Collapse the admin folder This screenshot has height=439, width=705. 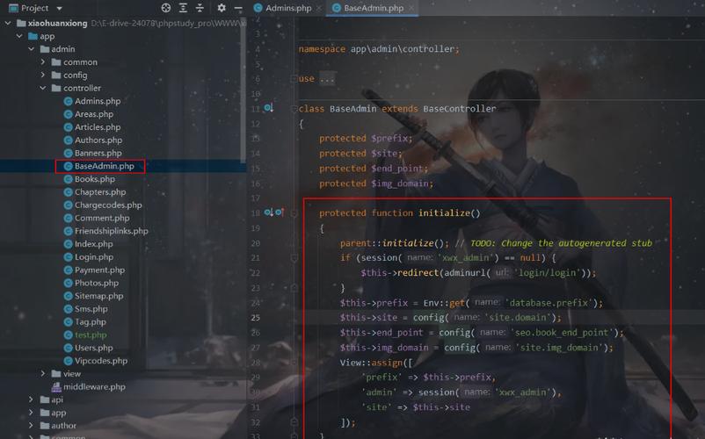(31, 49)
